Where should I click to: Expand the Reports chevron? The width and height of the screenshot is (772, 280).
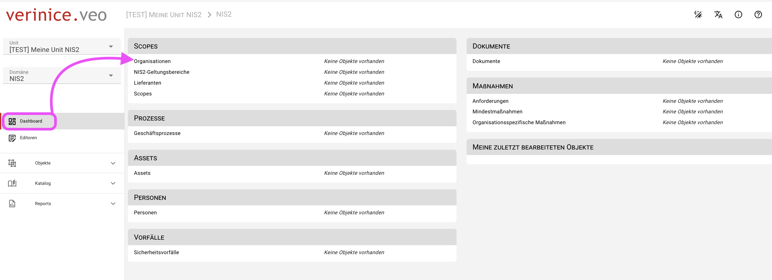113,204
